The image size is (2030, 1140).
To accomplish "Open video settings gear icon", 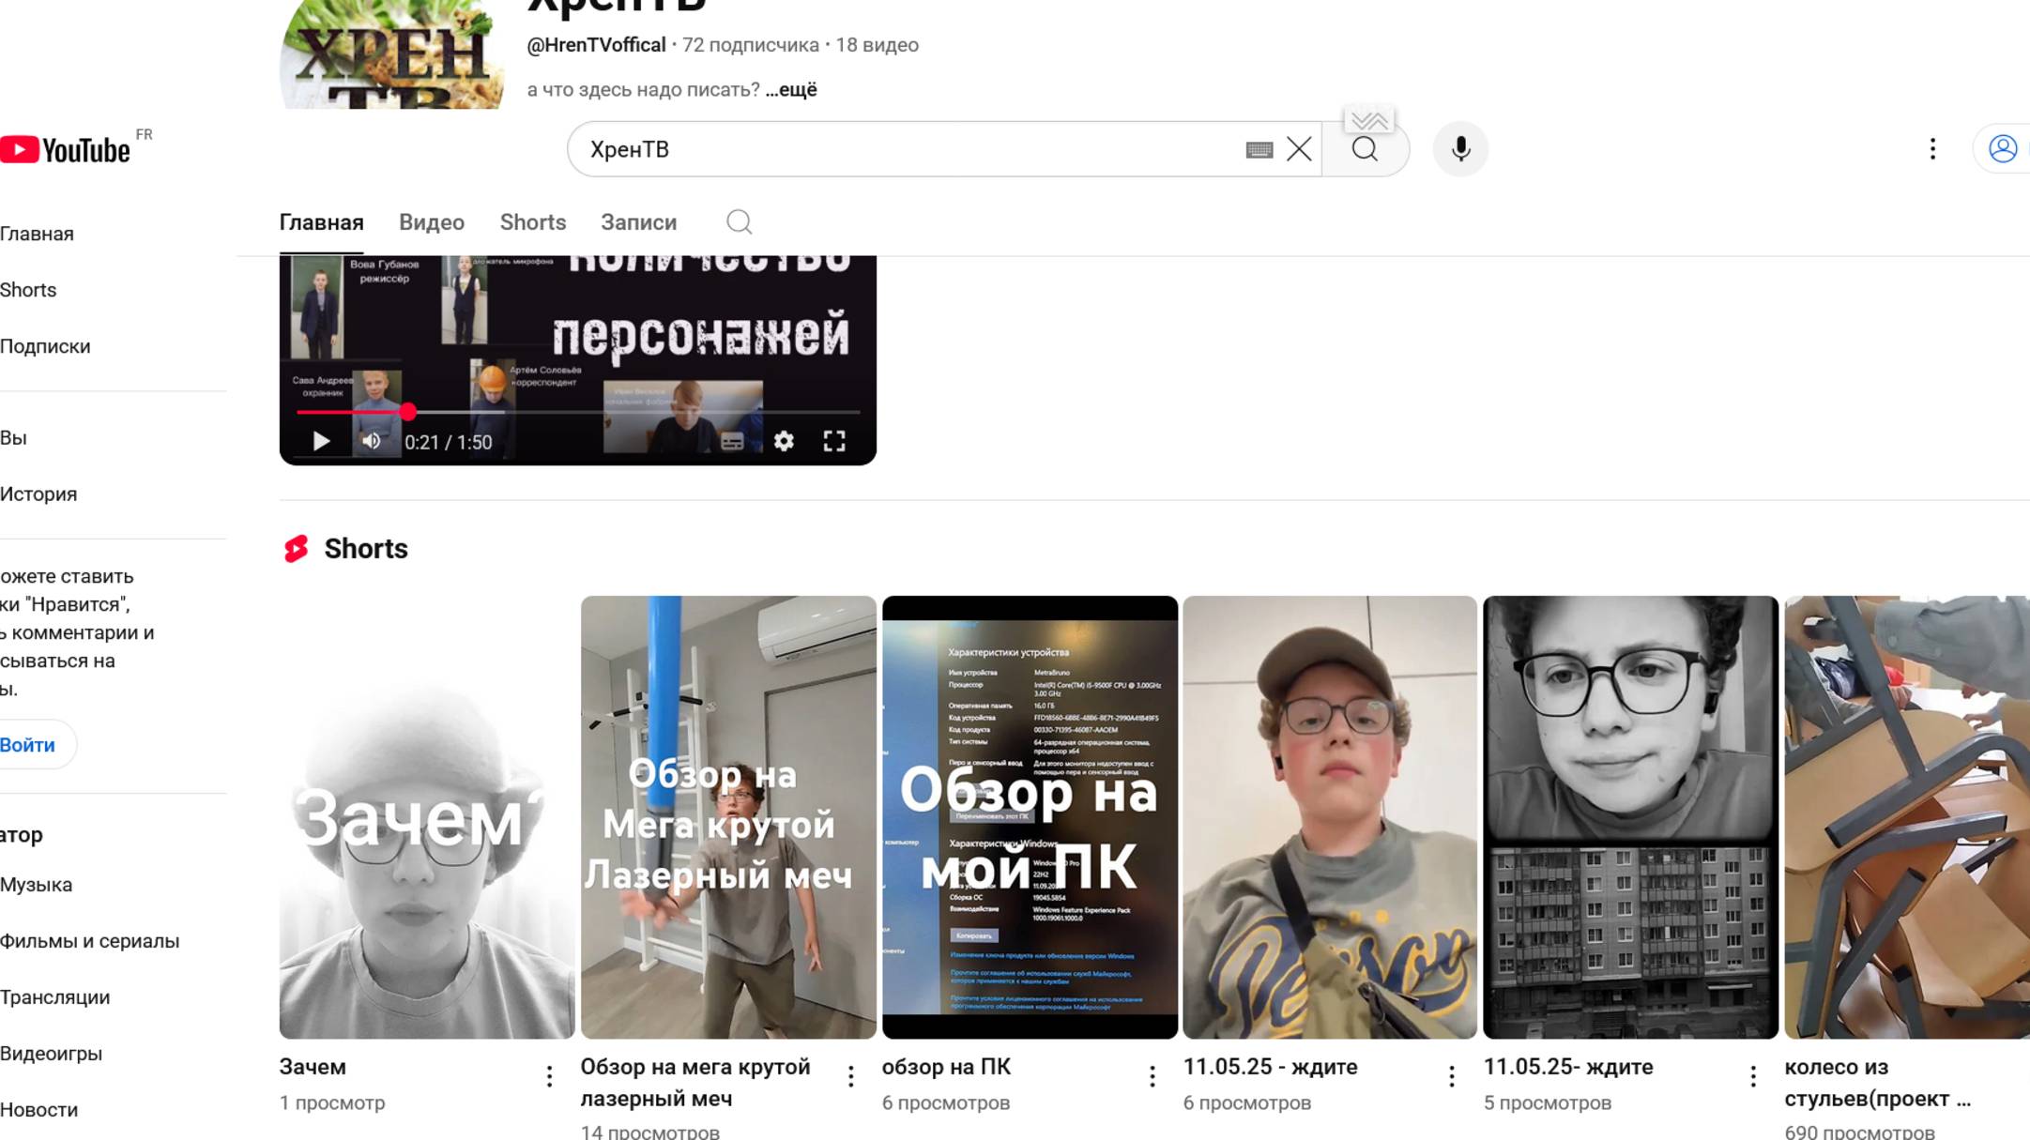I will [784, 441].
